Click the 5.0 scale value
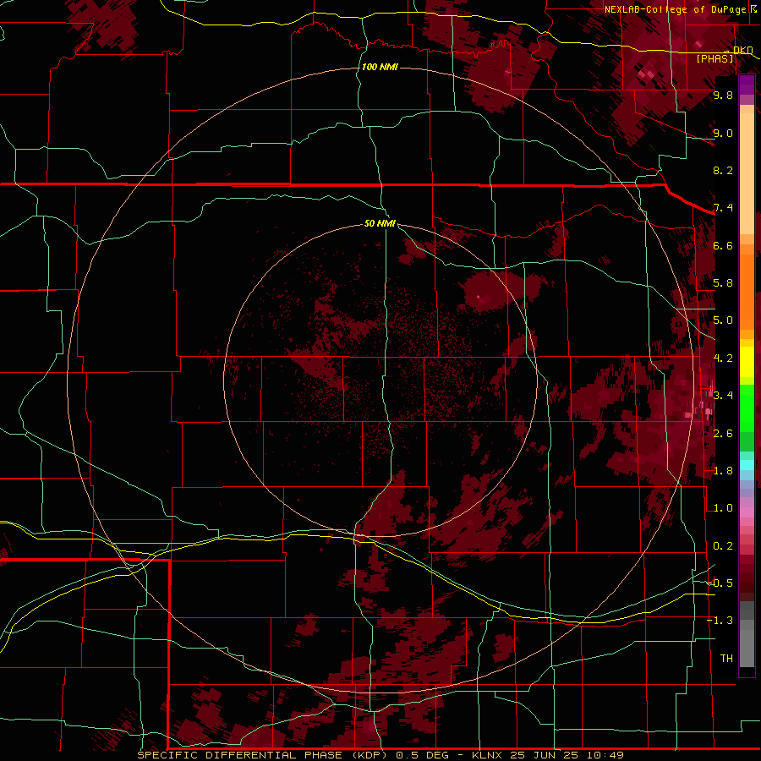Screen dimensions: 761x761 point(723,320)
